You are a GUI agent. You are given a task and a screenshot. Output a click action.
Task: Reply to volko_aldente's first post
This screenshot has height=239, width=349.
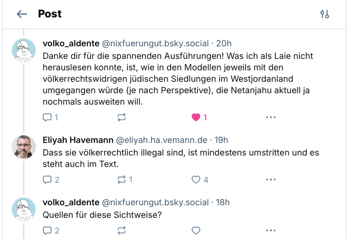tap(47, 117)
